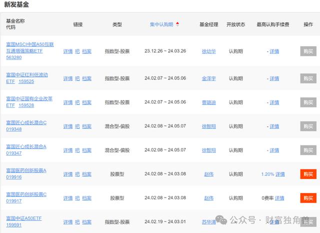View fund manager 曹璐迪
This screenshot has width=320, height=233.
(209, 102)
